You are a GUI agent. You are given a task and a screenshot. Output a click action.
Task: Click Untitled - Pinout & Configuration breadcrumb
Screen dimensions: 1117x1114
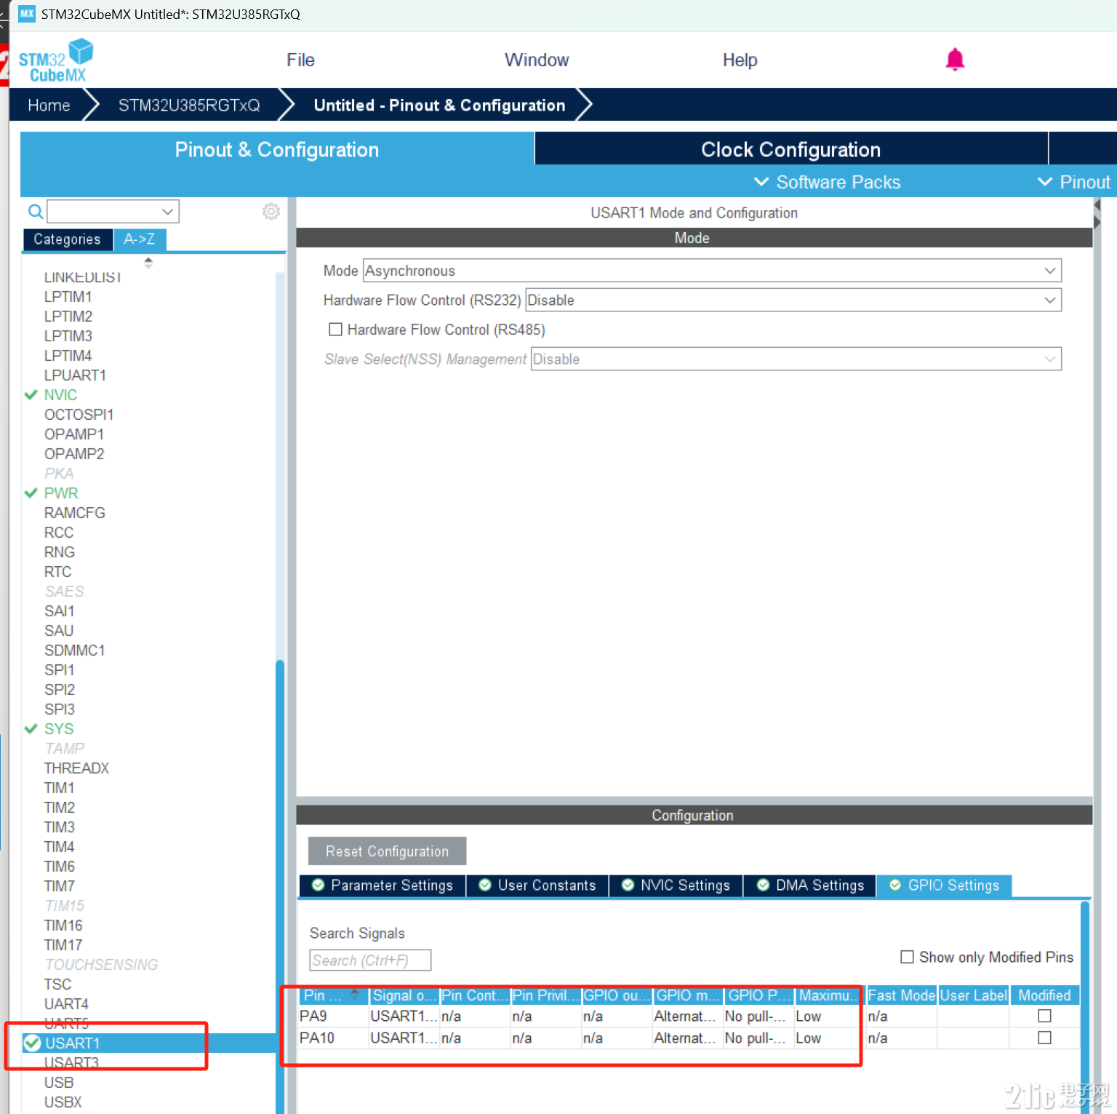pos(439,106)
